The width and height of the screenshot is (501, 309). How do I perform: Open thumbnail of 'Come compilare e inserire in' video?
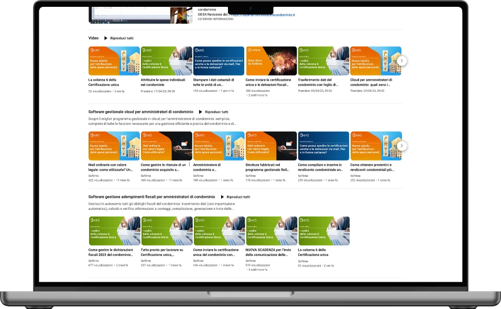[324, 146]
